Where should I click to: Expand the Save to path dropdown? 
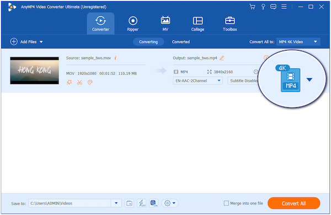(116, 203)
